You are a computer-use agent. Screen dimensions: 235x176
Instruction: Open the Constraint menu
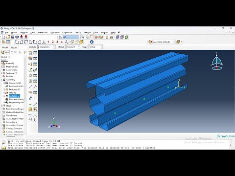pyautogui.click(x=55, y=33)
